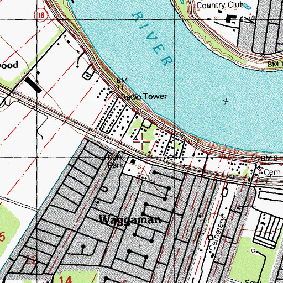Click the black cross mark in river

pos(226,101)
